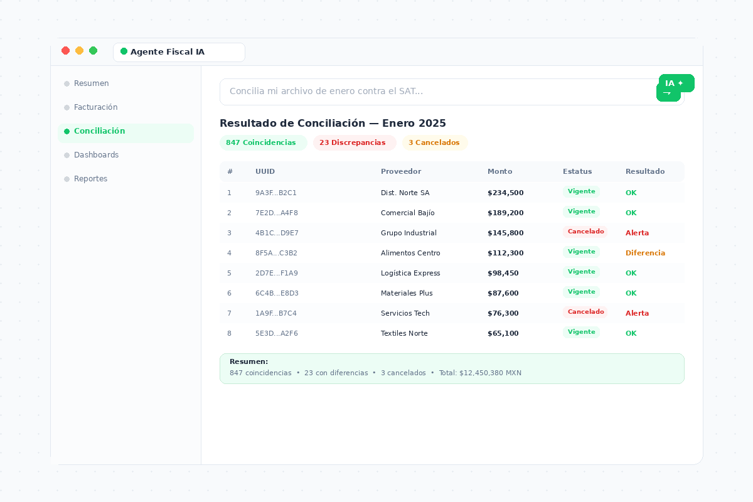This screenshot has height=502, width=753.
Task: Click the Cancelado badge for Servicios Tech
Action: point(585,312)
